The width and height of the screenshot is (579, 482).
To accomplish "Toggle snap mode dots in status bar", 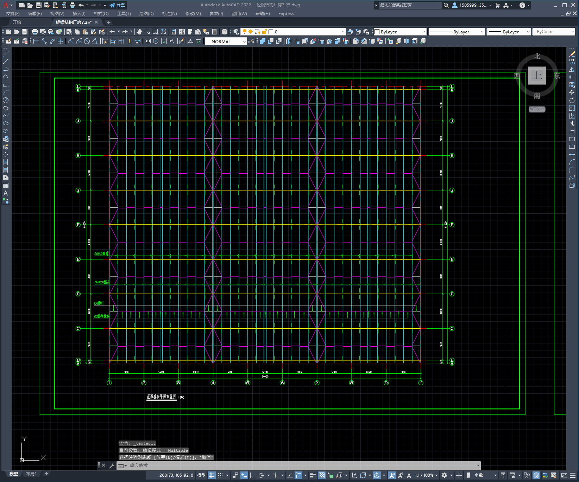I will pyautogui.click(x=220, y=475).
